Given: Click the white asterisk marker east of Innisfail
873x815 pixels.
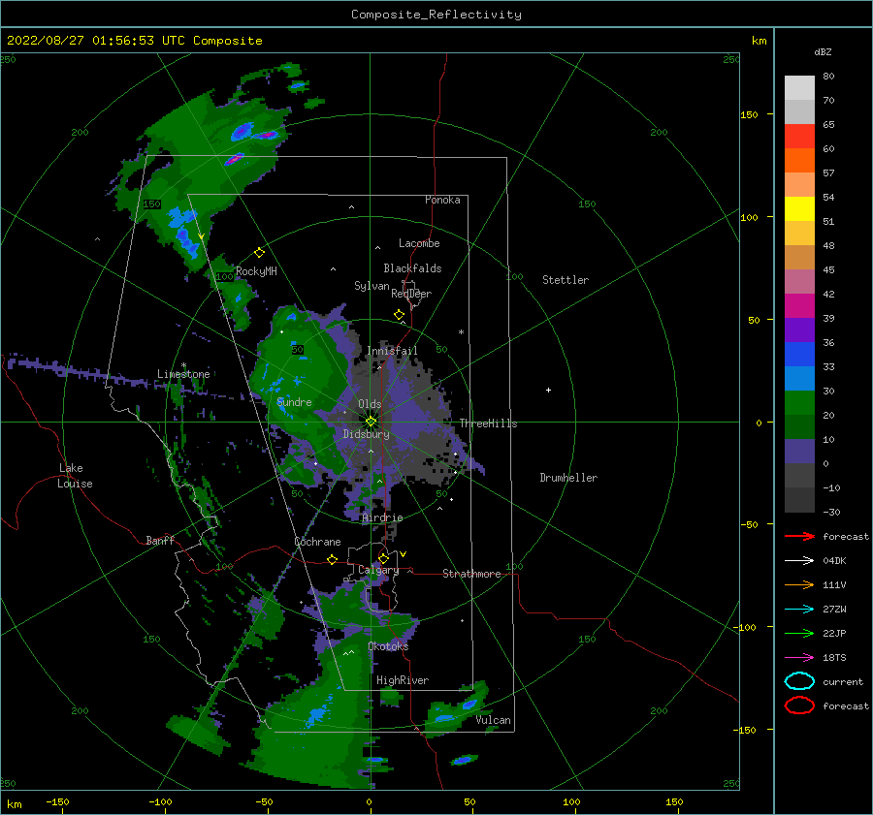Looking at the screenshot, I should [461, 332].
